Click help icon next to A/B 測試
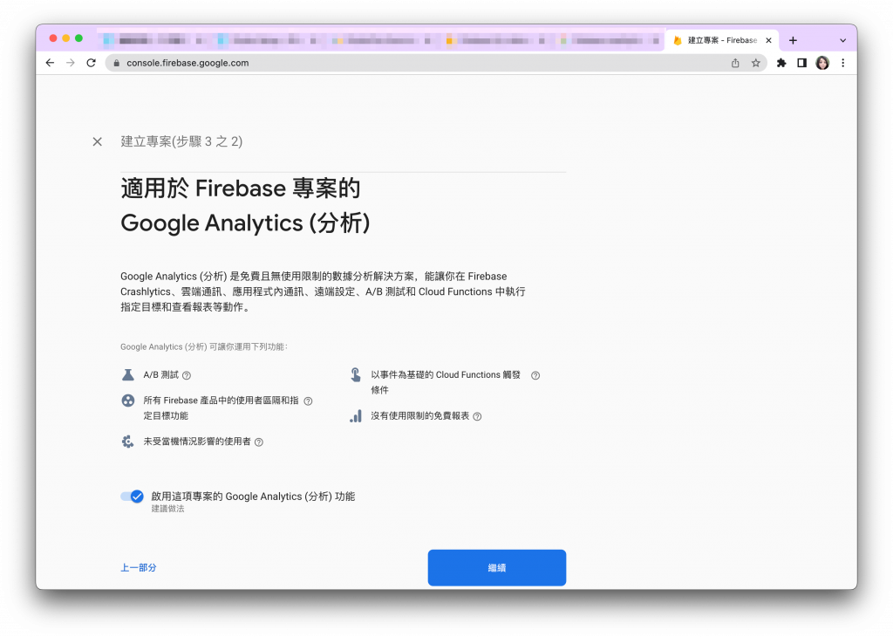893x637 pixels. tap(187, 375)
